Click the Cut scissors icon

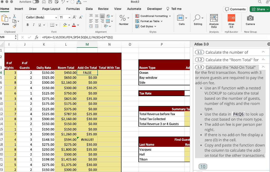tap(14, 16)
